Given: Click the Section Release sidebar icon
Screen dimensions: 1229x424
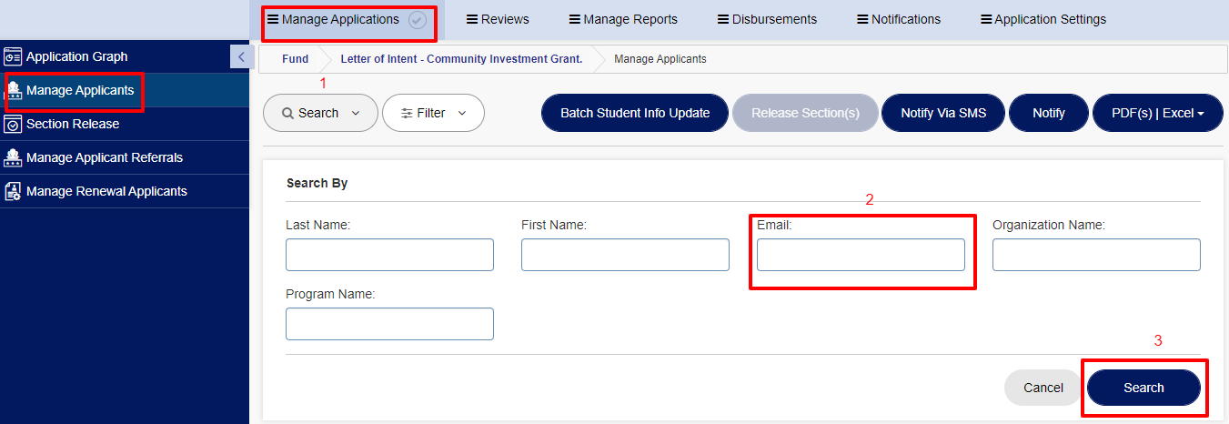Looking at the screenshot, I should pos(13,124).
